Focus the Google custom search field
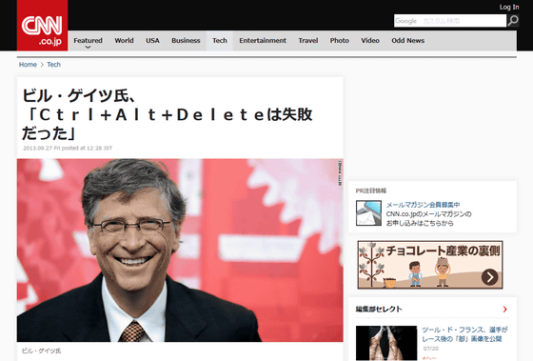The image size is (533, 361). pyautogui.click(x=450, y=21)
